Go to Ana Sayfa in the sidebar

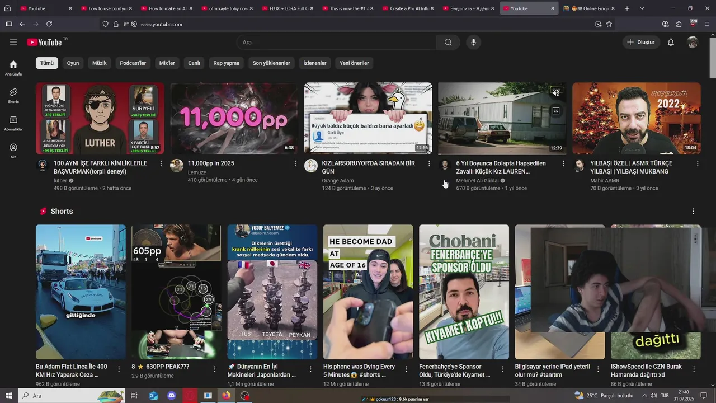(x=13, y=68)
